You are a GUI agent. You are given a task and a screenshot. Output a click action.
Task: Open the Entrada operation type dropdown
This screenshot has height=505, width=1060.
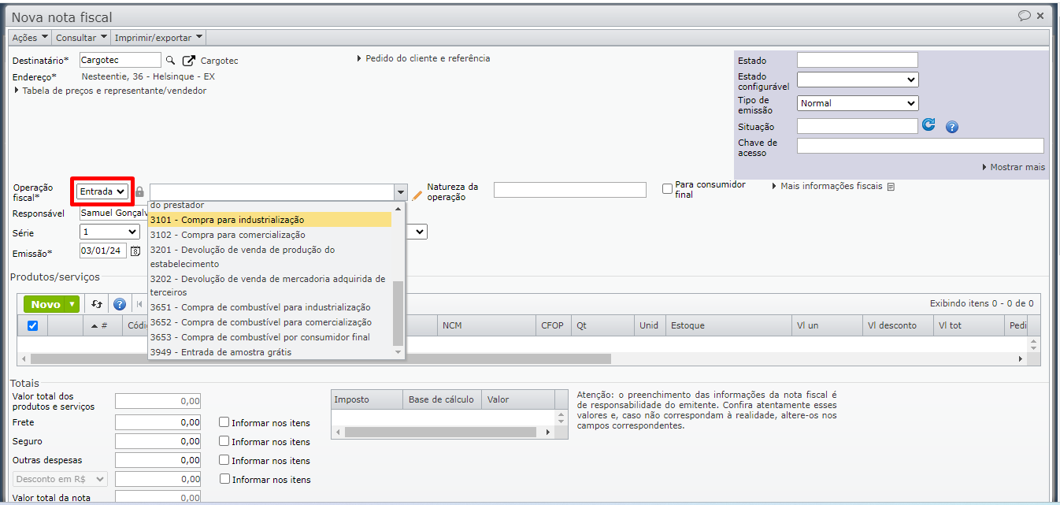(102, 191)
